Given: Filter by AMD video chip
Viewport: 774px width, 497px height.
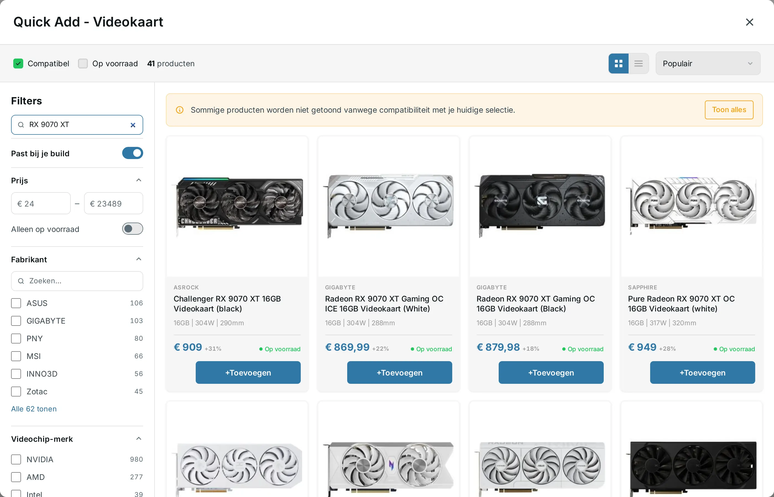Looking at the screenshot, I should (16, 477).
